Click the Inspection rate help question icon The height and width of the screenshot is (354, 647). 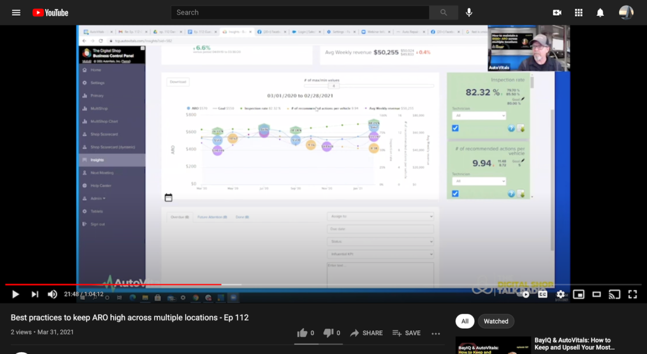(511, 128)
